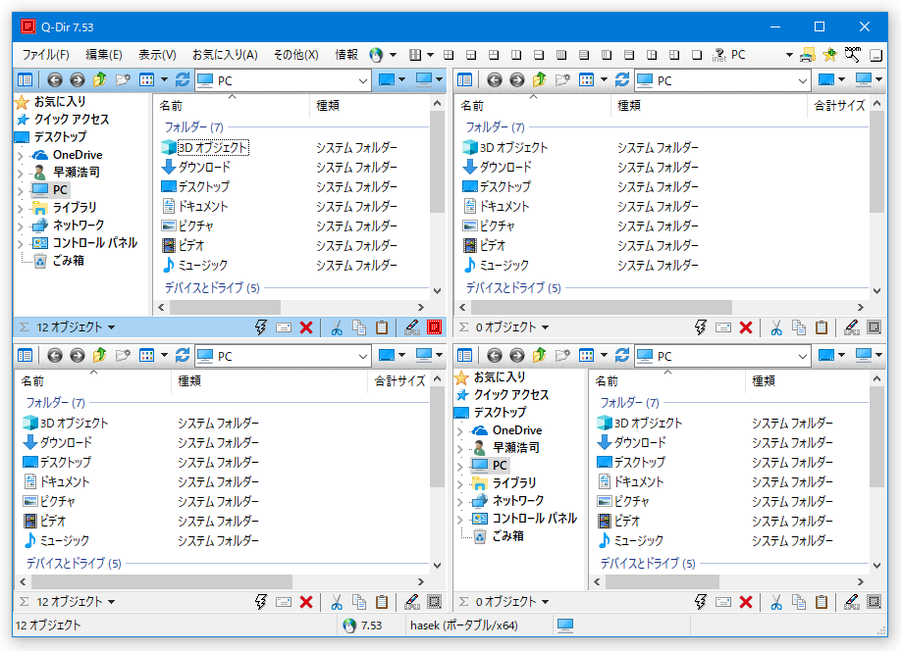This screenshot has width=901, height=651.
Task: Expand the ネットワーク node in the bottom-right tree
Action: 459,501
